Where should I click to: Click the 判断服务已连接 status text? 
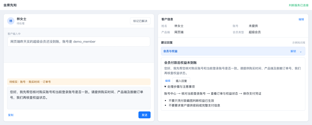click(x=299, y=5)
